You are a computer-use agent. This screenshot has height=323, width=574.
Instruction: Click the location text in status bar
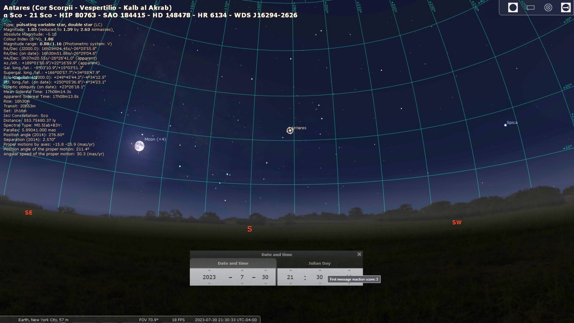tap(43, 320)
